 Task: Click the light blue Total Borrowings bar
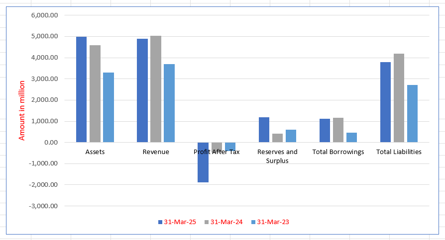351,138
